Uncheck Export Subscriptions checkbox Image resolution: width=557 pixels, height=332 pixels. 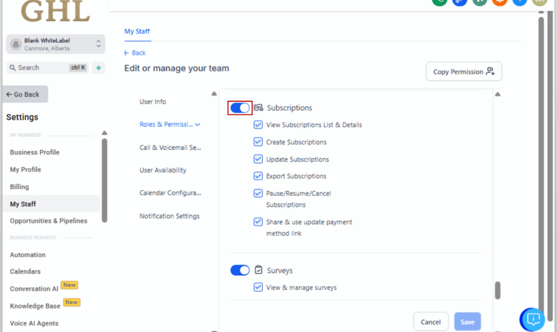pos(258,176)
